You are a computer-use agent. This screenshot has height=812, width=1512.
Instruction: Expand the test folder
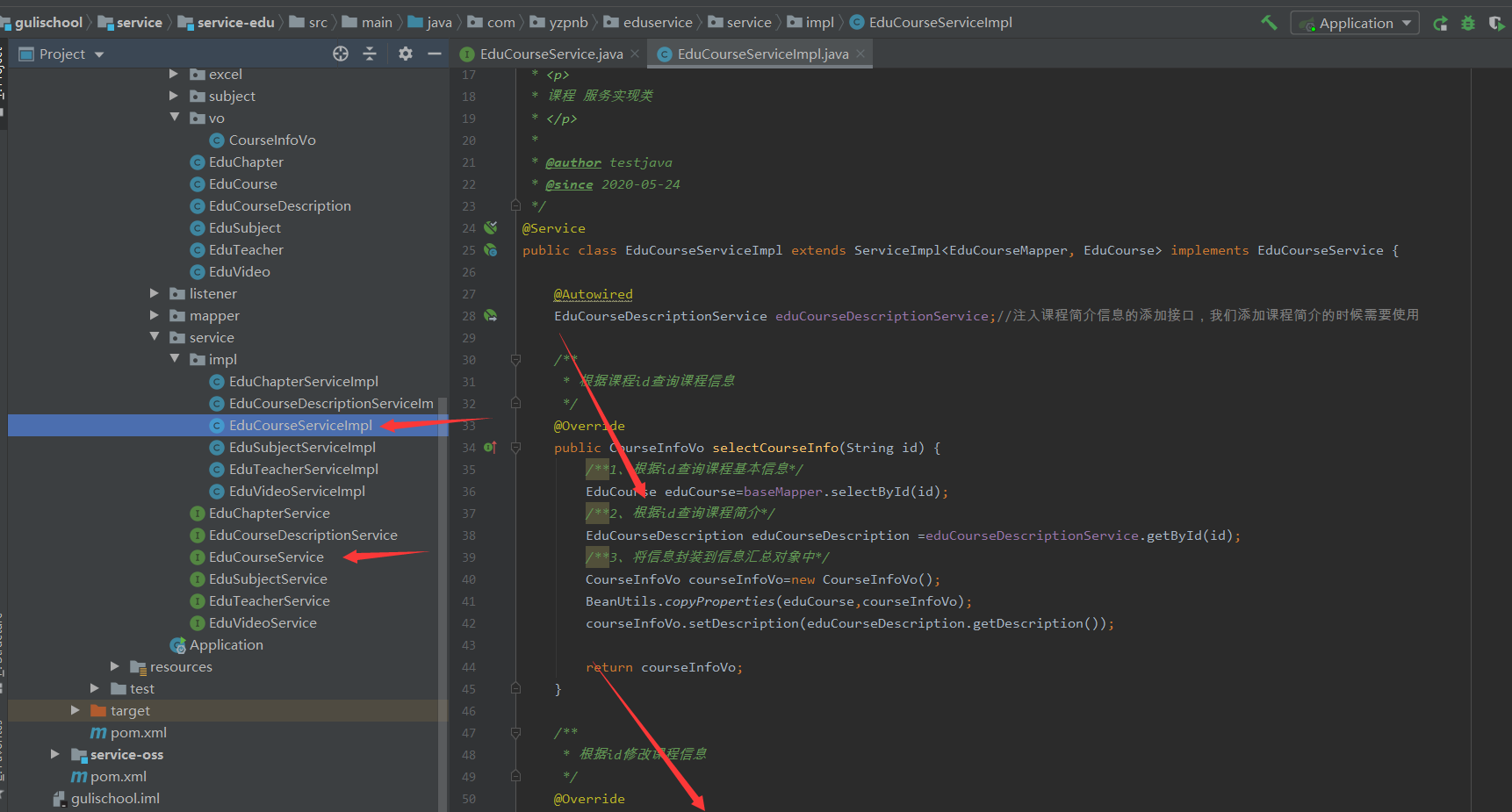point(95,688)
